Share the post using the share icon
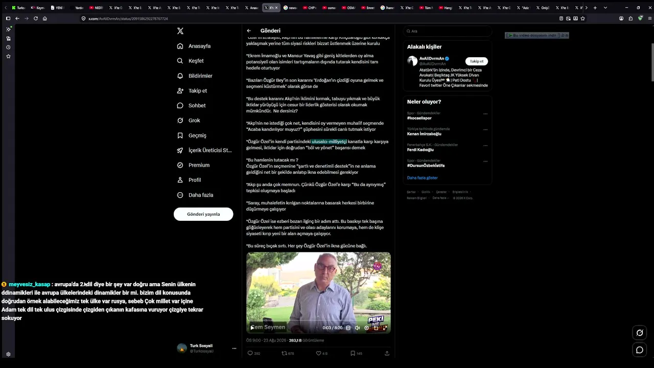Image resolution: width=654 pixels, height=368 pixels. 387,353
